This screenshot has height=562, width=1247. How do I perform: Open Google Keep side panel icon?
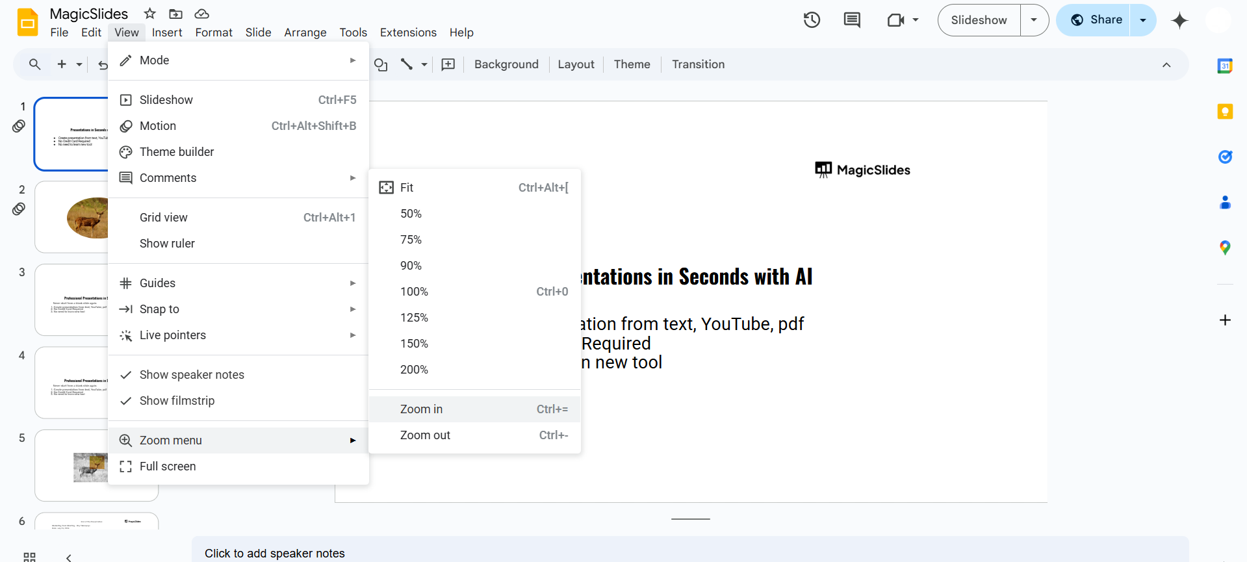(x=1224, y=112)
